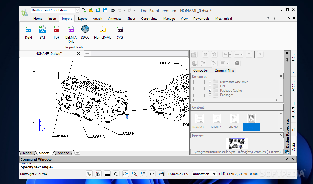Open the Annotate ribbon tab

(x=115, y=19)
